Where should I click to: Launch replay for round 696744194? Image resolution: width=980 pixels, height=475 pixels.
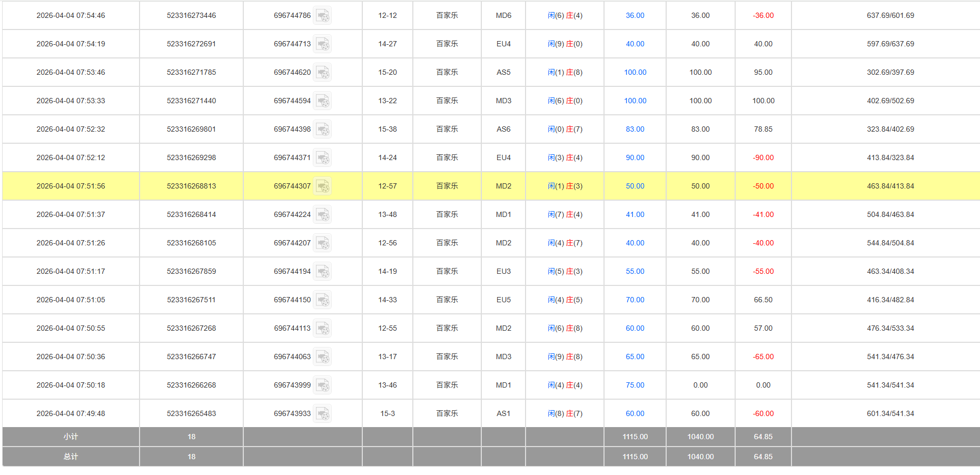point(322,272)
